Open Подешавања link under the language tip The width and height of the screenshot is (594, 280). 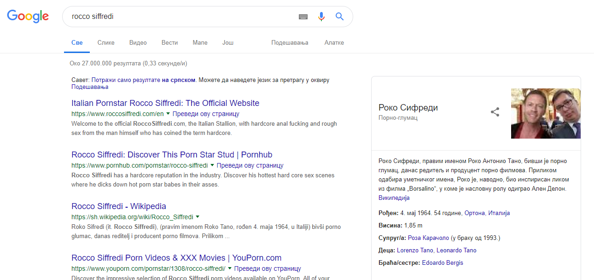90,87
